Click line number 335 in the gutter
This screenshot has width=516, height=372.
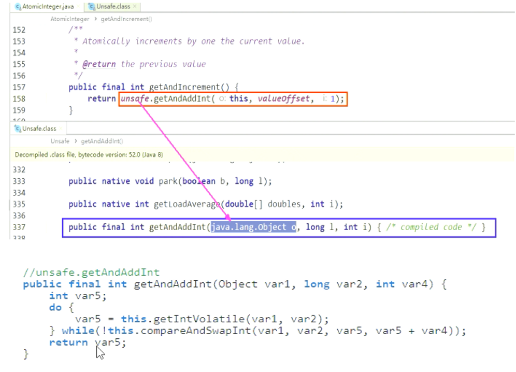pyautogui.click(x=19, y=205)
